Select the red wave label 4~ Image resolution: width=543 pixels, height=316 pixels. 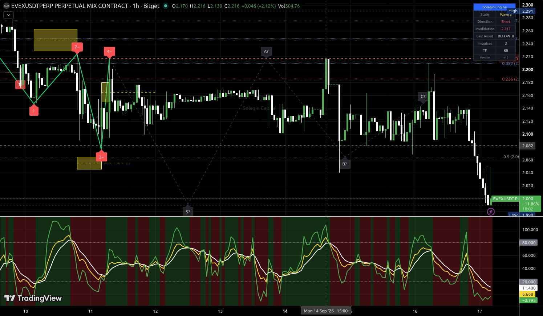click(109, 52)
